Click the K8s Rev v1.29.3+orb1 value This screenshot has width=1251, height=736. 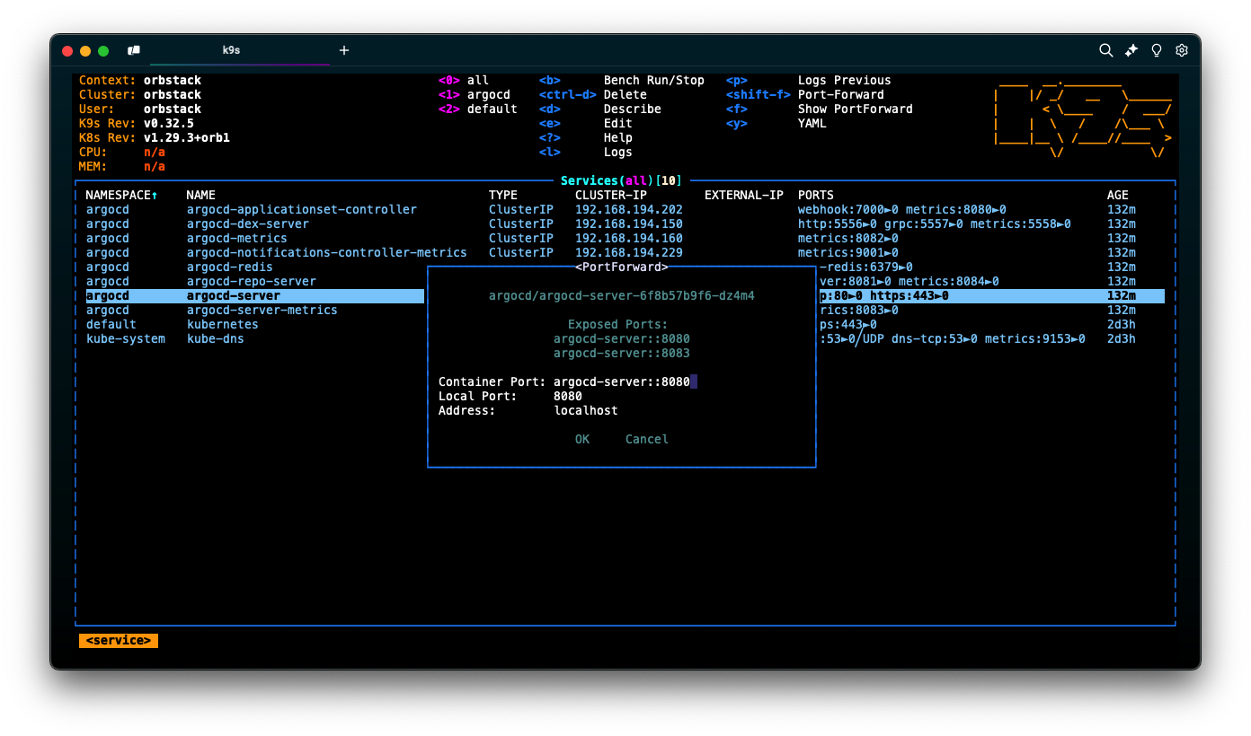pos(187,137)
